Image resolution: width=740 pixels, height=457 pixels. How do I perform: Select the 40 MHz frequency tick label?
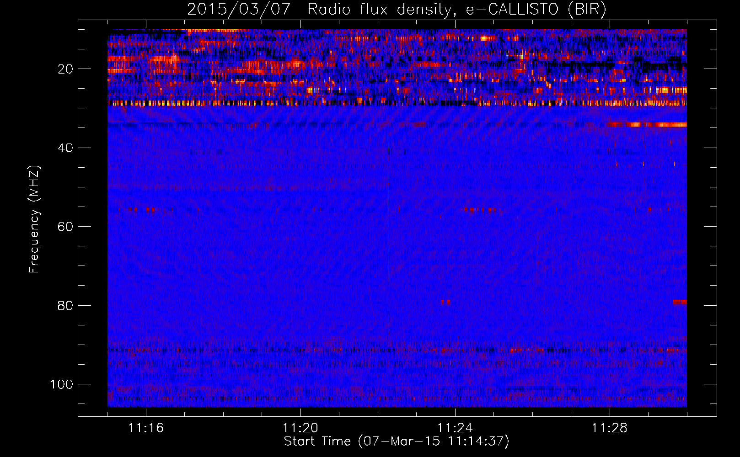pyautogui.click(x=66, y=148)
